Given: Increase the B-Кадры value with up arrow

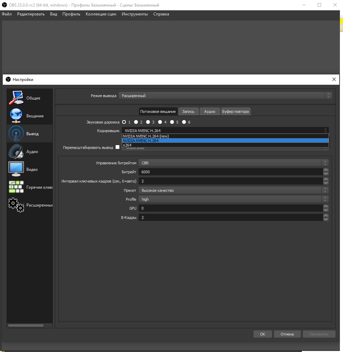Looking at the screenshot, I should coord(326,215).
